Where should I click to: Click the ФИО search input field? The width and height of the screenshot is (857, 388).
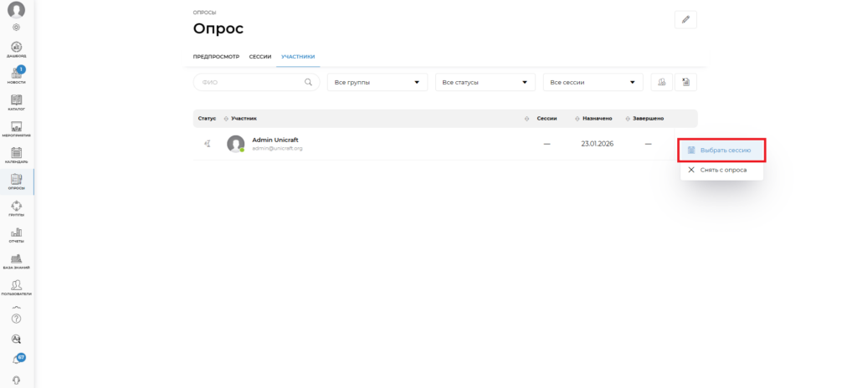[x=251, y=82]
